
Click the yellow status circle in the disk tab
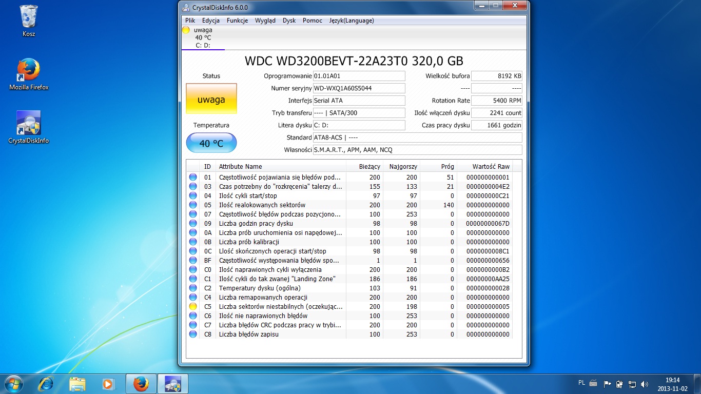186,30
